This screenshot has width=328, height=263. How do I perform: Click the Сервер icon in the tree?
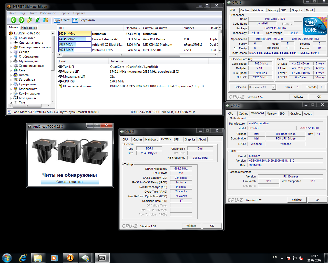(x=16, y=52)
